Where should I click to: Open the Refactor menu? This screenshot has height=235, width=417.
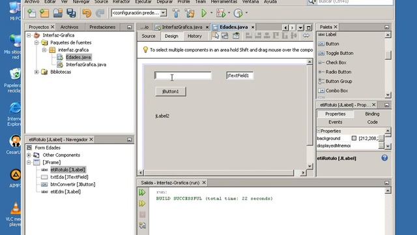[121, 1]
